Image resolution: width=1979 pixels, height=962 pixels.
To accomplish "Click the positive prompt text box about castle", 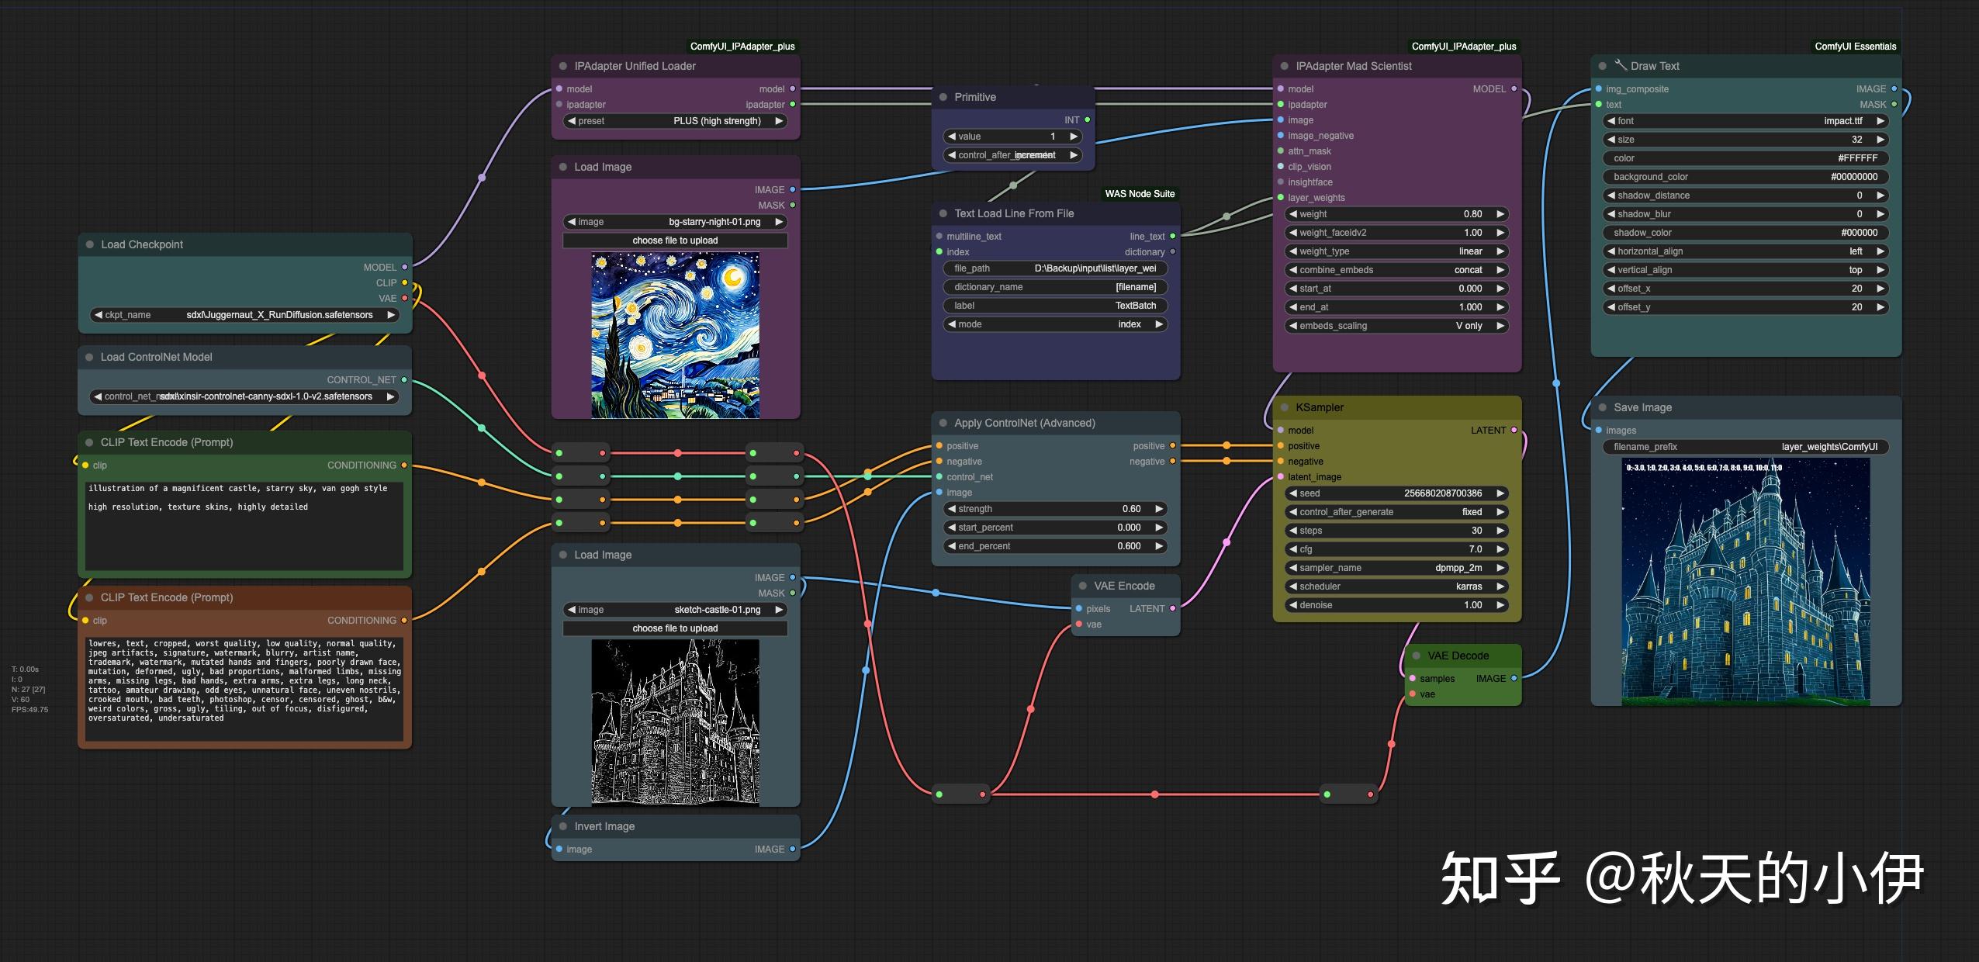I will [x=244, y=528].
